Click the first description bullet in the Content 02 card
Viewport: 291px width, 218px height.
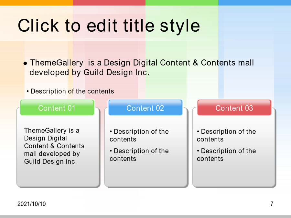(x=139, y=135)
